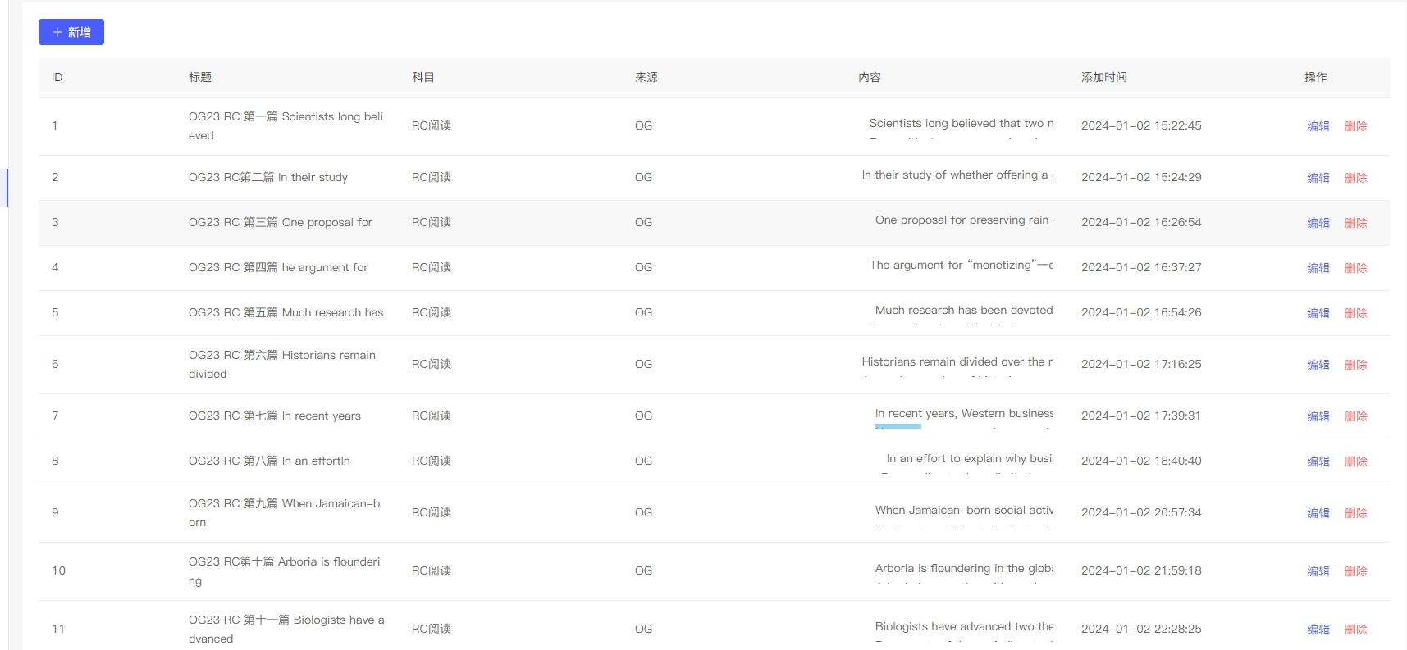Delete the row 3 One proposal entry
1407x650 pixels.
(x=1355, y=223)
